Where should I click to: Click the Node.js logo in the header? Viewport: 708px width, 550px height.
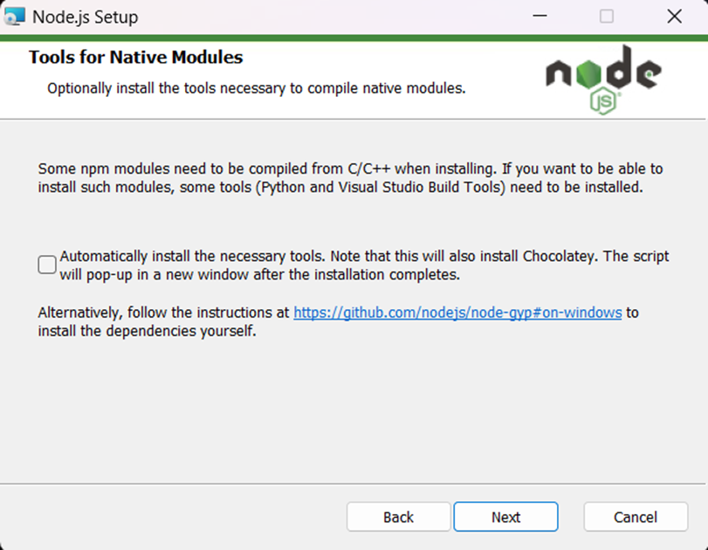(603, 79)
